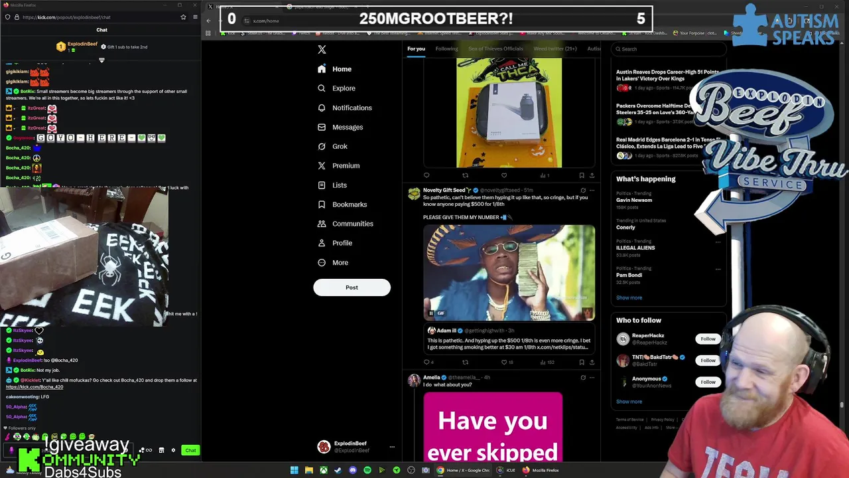Screen dimensions: 849x478
Task: Open Firefox hamburger menu in chat window
Action: point(195,17)
